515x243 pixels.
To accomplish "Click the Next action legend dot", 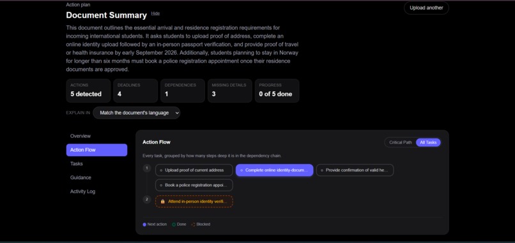I will pyautogui.click(x=144, y=225).
